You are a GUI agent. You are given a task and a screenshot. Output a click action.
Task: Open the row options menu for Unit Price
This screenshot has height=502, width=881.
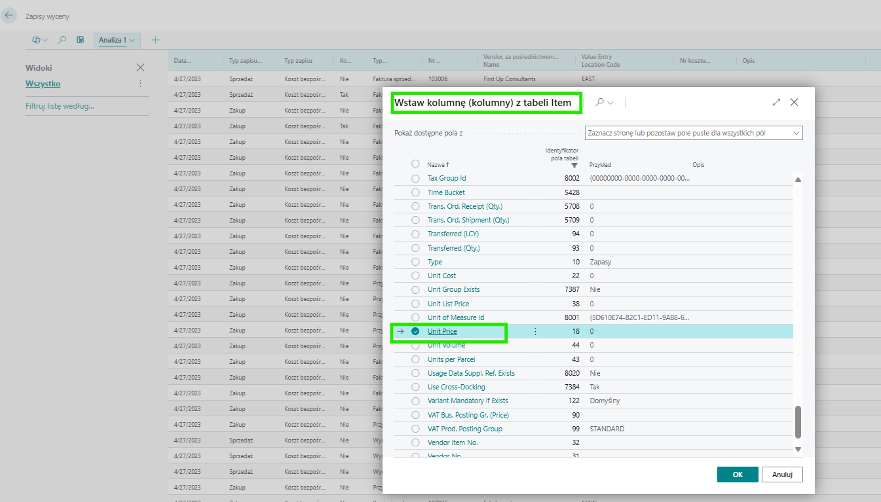point(535,331)
